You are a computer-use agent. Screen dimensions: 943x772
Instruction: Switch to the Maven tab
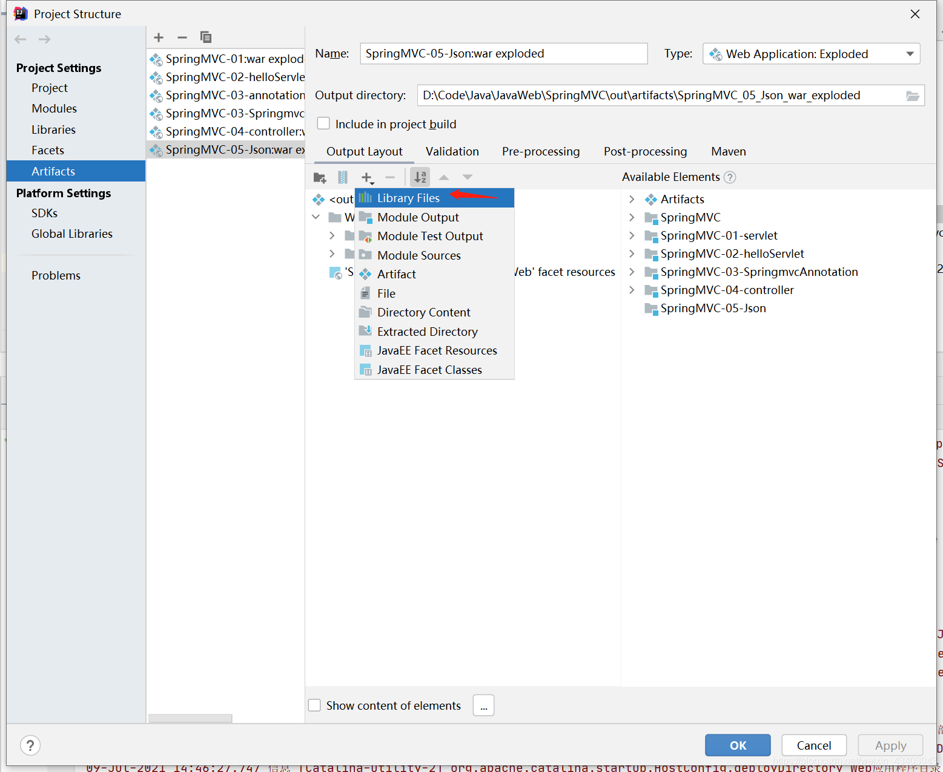728,151
